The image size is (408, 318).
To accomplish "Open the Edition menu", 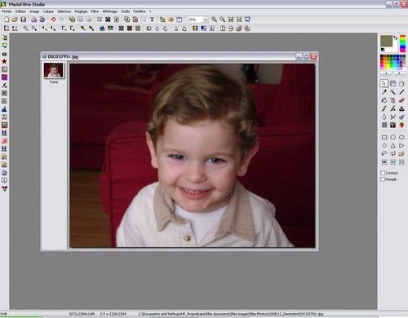I will 20,11.
